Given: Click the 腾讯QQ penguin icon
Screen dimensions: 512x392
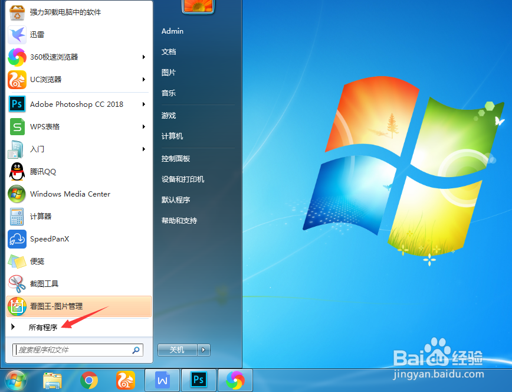Looking at the screenshot, I should coord(17,171).
